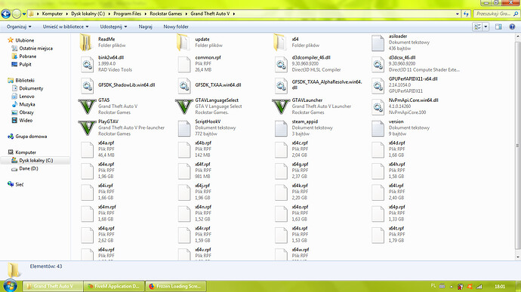The image size is (521, 292).
Task: Select Ulubione in navigation pane
Action: (x=25, y=40)
